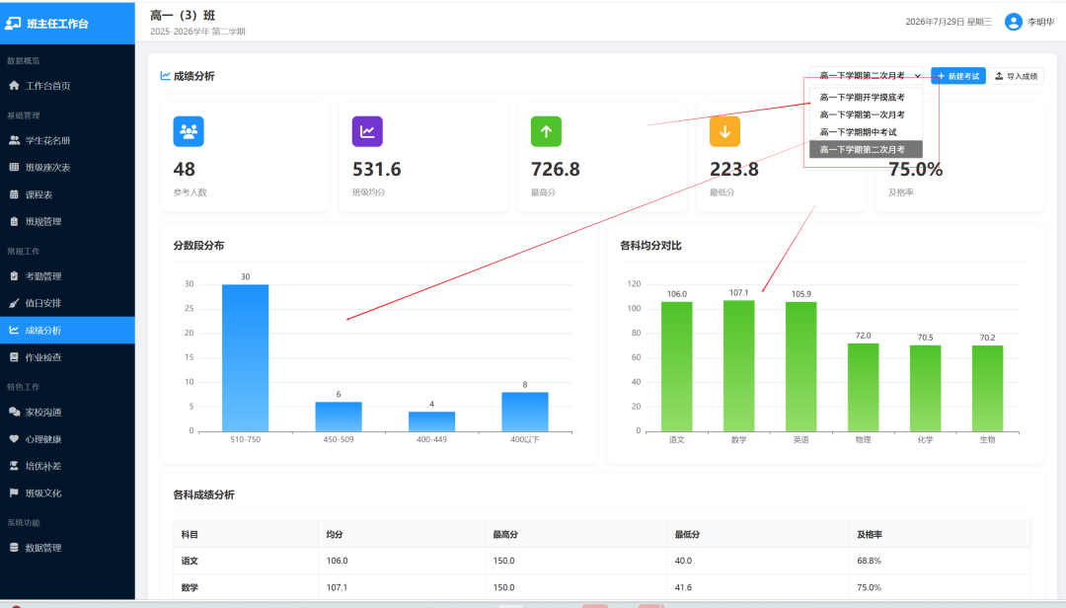Click the grid icon for 班级座次表

click(14, 168)
